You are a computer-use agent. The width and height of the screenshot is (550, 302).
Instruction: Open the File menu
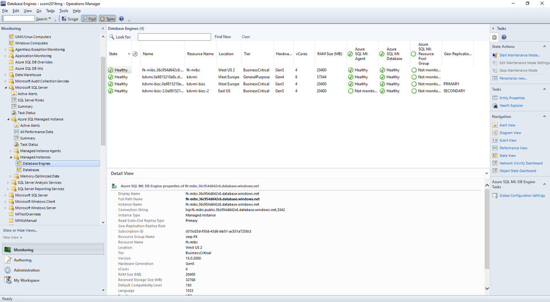[x=5, y=11]
